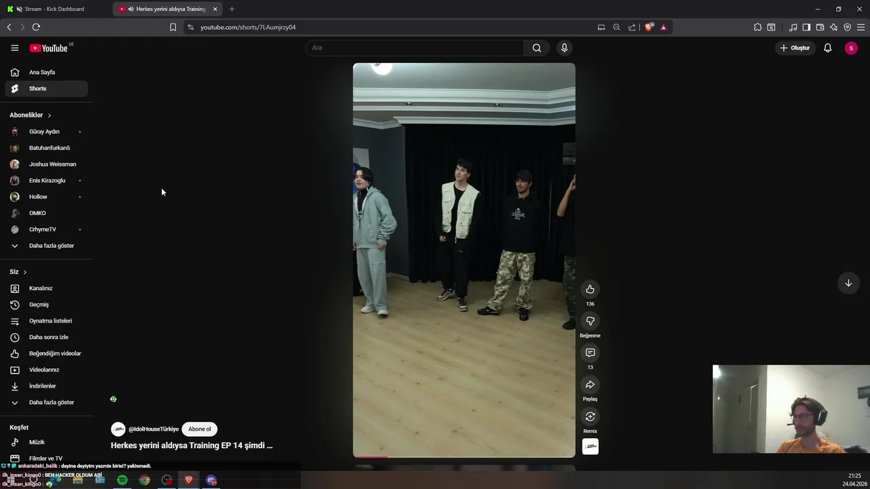This screenshot has height=489, width=870.
Task: Open Daha sonra izle list
Action: (x=46, y=337)
